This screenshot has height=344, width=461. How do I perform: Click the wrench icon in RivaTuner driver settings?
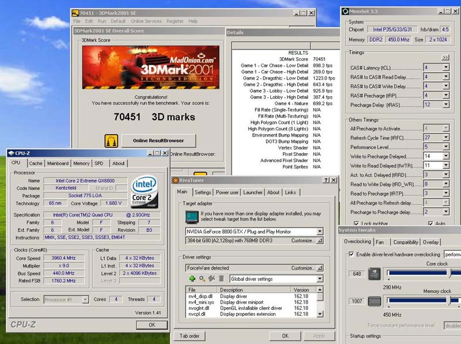click(x=211, y=278)
